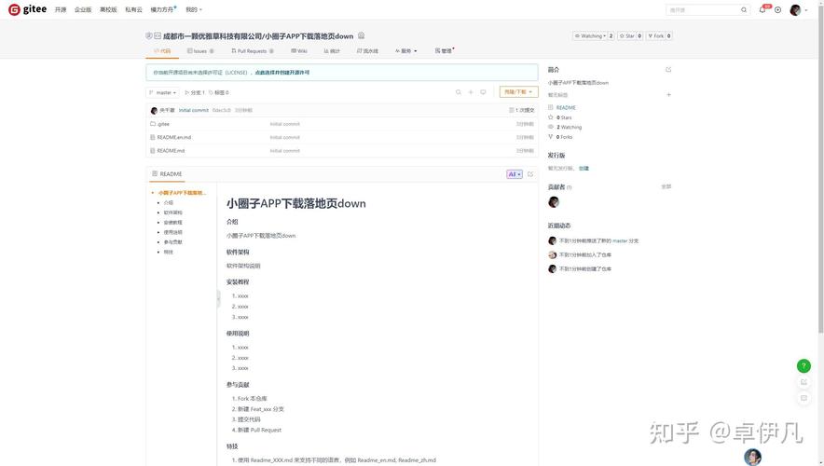Jump to 特技 in README outline
This screenshot has width=824, height=466.
[x=168, y=253]
